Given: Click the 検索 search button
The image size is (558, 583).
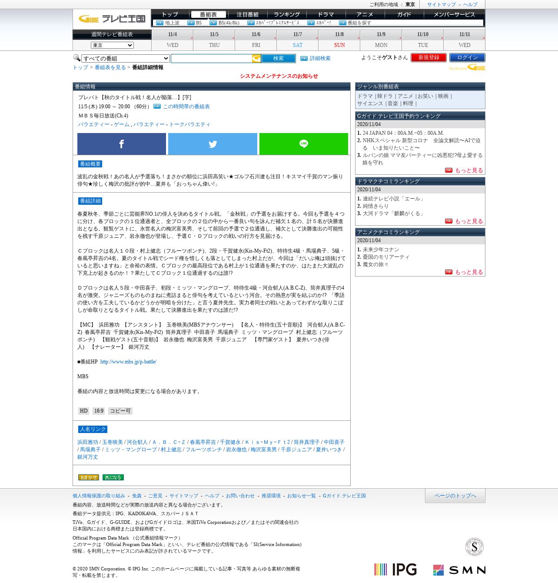Looking at the screenshot, I should coord(279,58).
